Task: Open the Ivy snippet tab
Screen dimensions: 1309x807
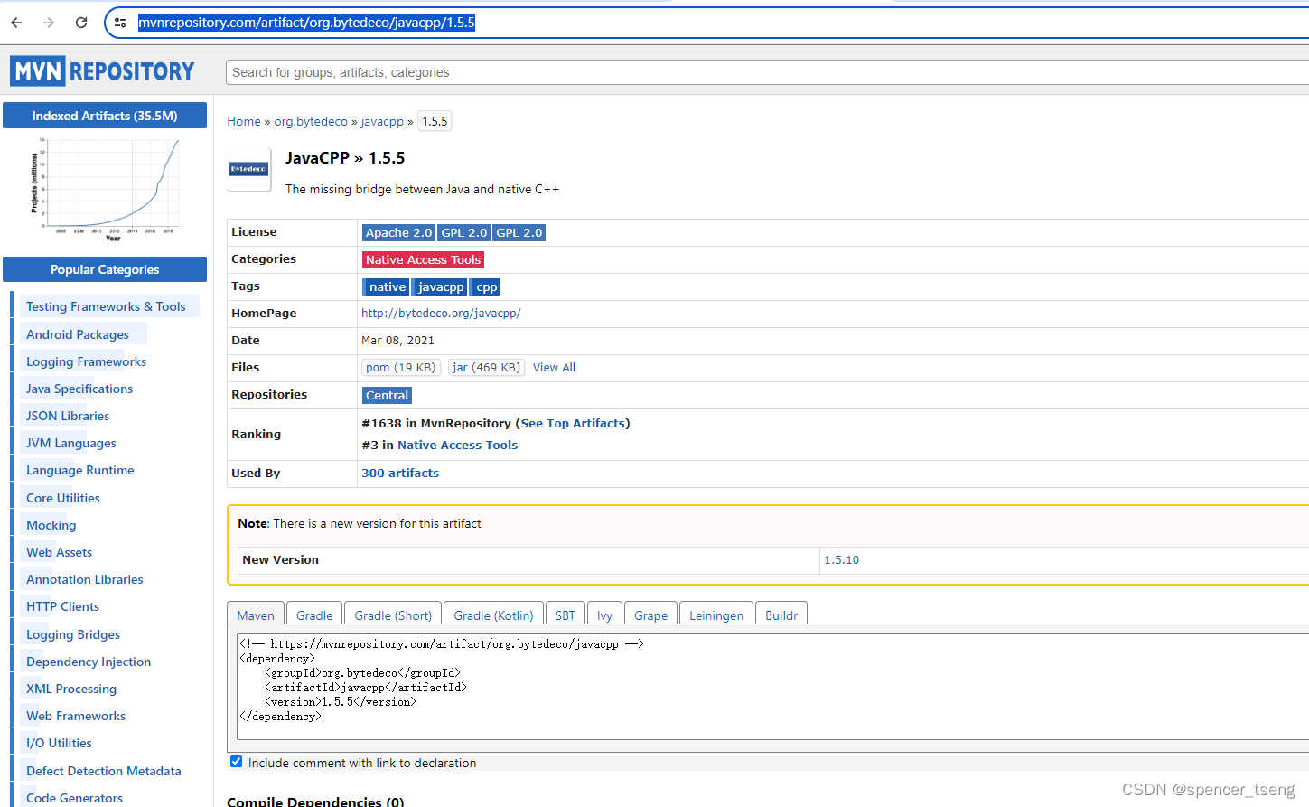Action: tap(604, 615)
